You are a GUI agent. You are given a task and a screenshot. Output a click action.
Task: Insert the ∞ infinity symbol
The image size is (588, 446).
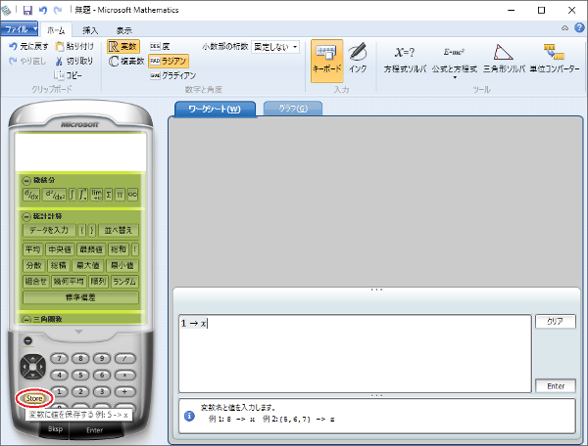[x=132, y=195]
